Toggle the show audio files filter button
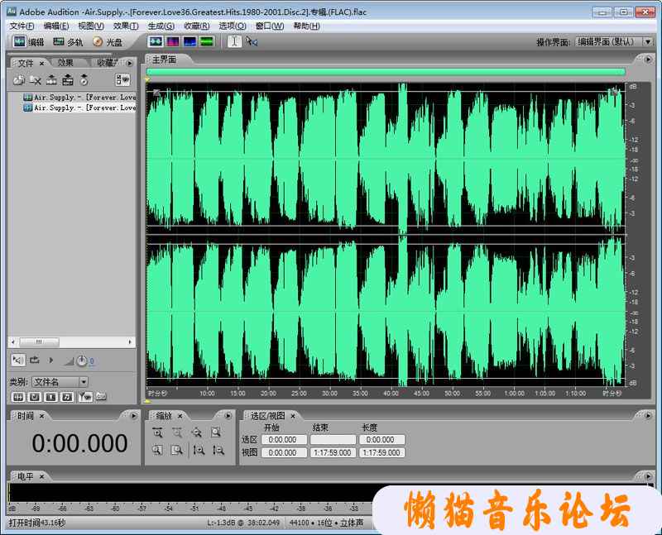Viewport: 662px width, 535px height. pyautogui.click(x=18, y=397)
